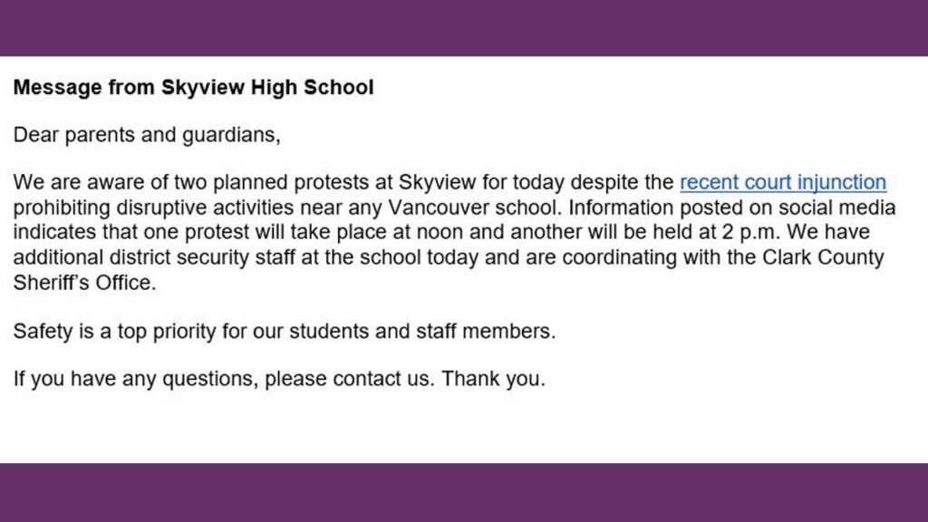Viewport: 928px width, 522px height.
Task: Click the words Thank you at the end
Action: coord(494,379)
